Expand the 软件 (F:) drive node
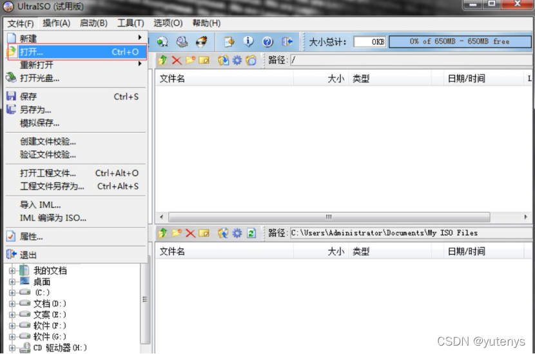Viewport: 535px width, 354px height. pyautogui.click(x=12, y=326)
